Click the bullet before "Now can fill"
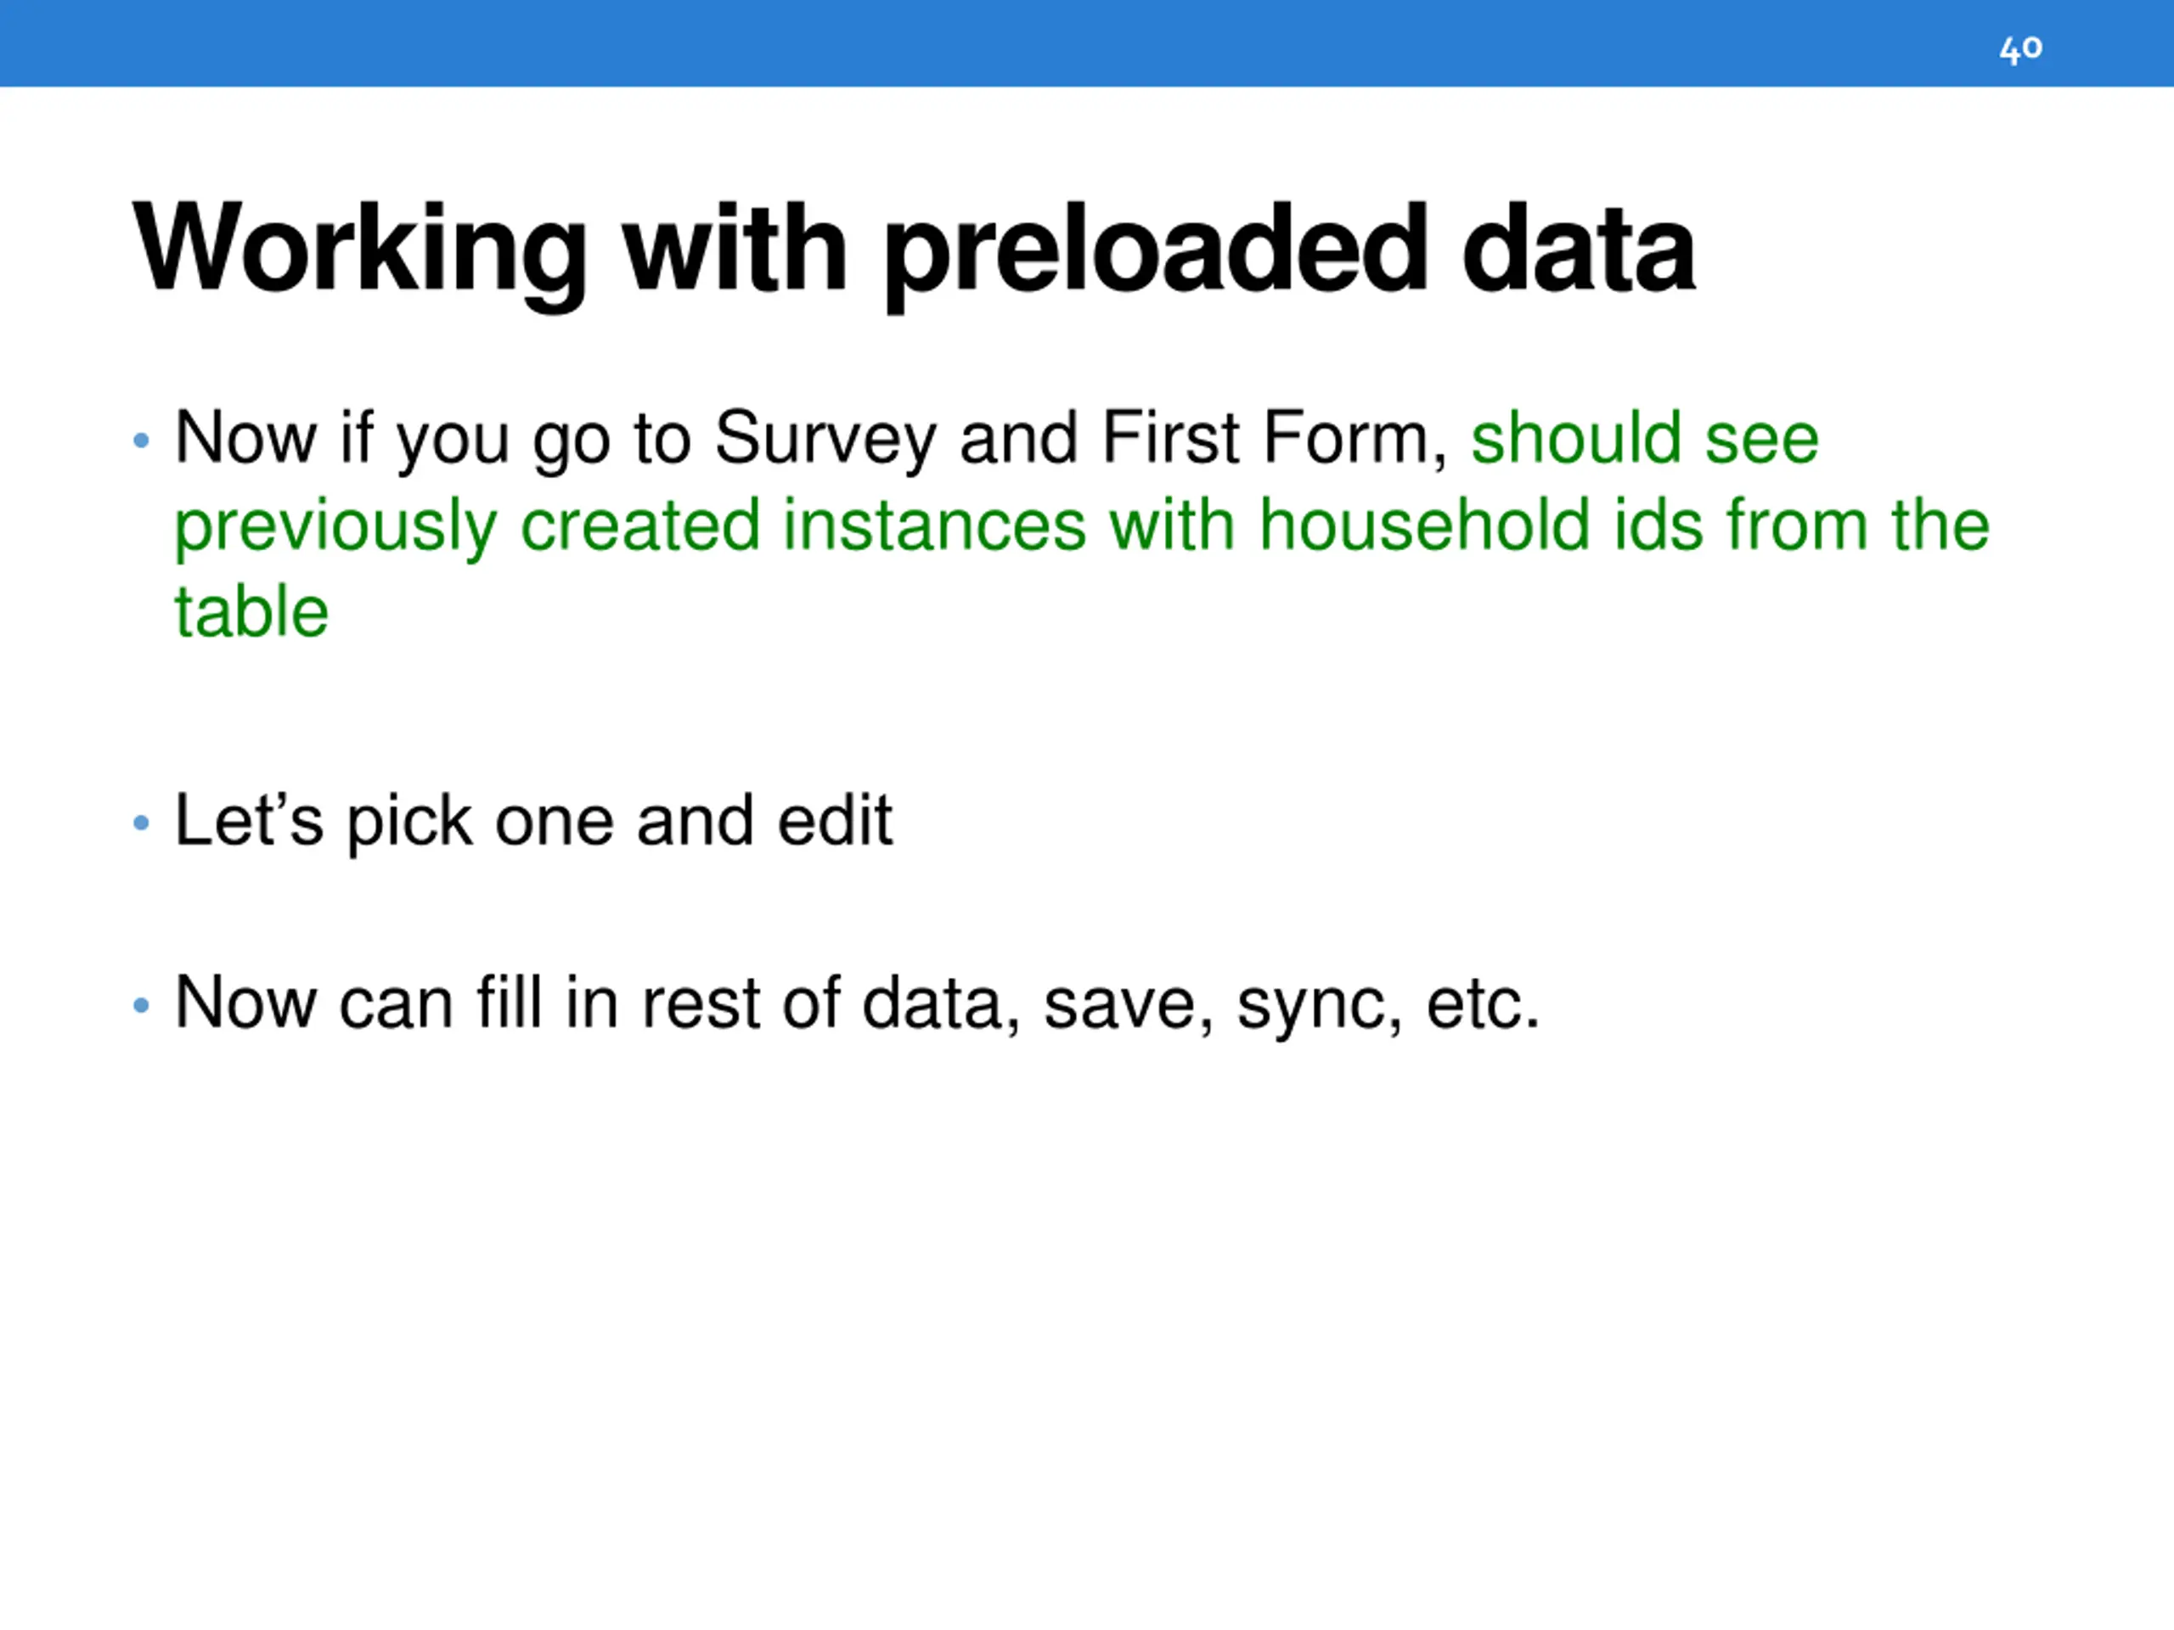Screen dimensions: 2174x1630 pos(142,1005)
